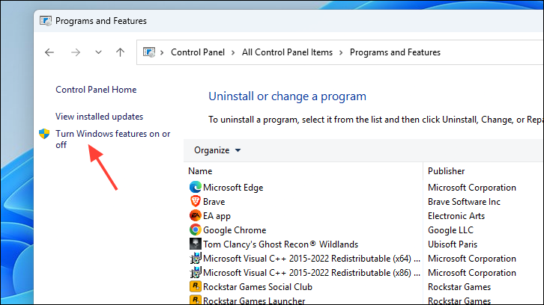The image size is (544, 305).
Task: Click Google LLC publisher cell
Action: [450, 230]
